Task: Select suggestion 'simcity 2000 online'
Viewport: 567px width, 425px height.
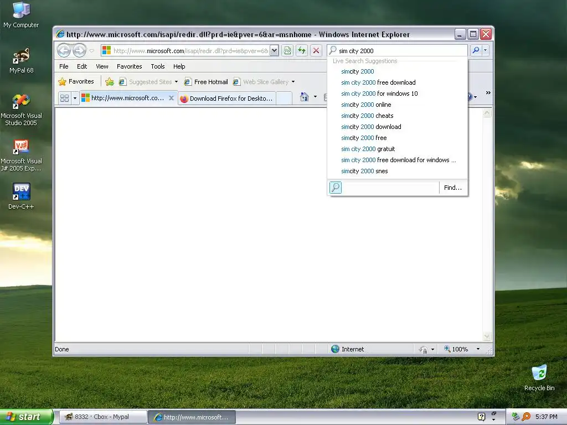Action: 398,105
